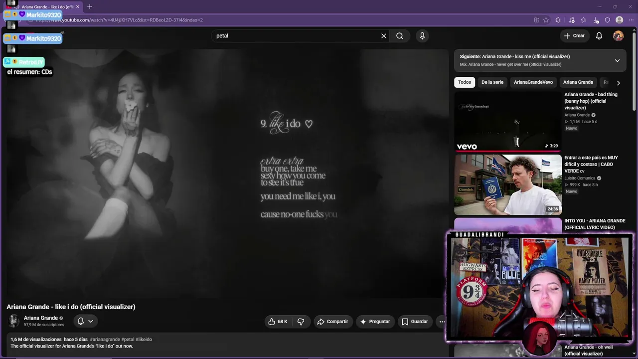Open browser shield security icon
This screenshot has width=638, height=359.
click(608, 20)
